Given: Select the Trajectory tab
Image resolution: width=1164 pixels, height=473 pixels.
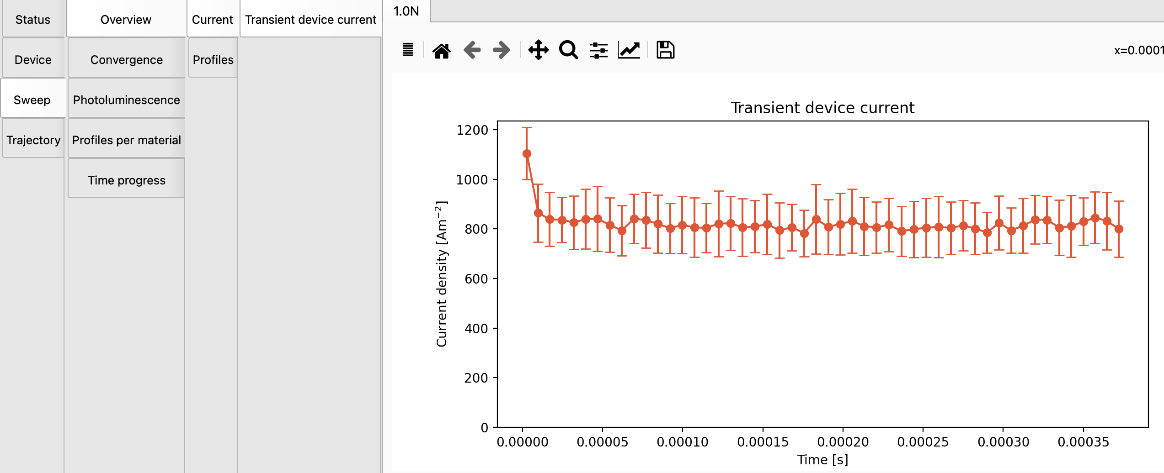Looking at the screenshot, I should click(33, 140).
